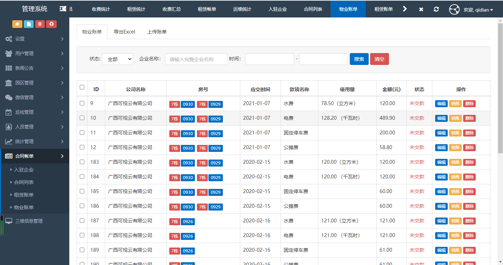503x265 pixels.
Task: Click 删除 for row ID 12
Action: pyautogui.click(x=469, y=148)
